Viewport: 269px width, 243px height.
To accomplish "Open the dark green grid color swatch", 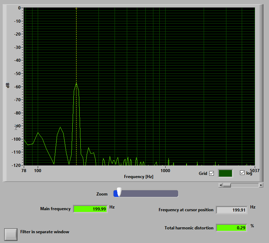I will point(225,173).
